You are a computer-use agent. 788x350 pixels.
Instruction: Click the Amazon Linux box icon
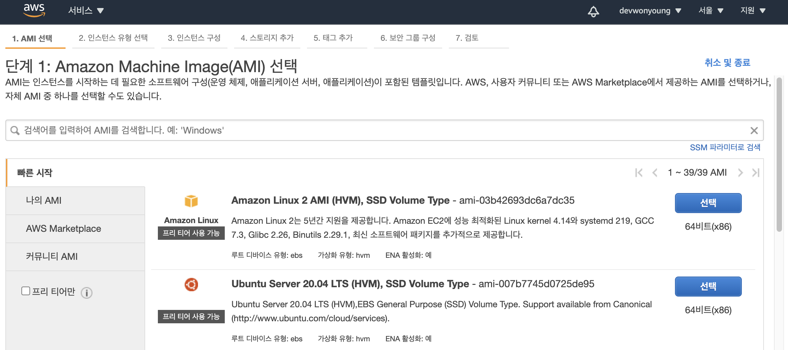191,201
